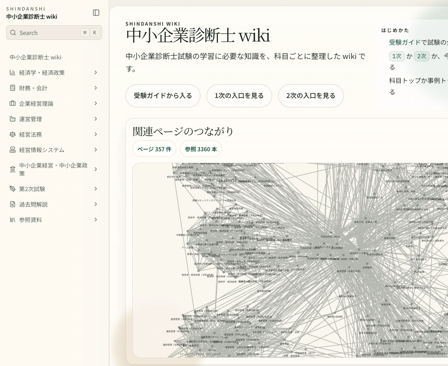Open the 運営管理 sidebar item

[x=30, y=119]
